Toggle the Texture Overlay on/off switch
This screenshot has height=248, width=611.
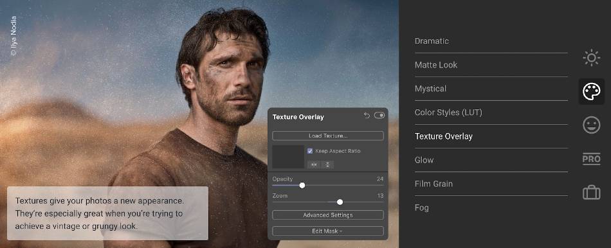point(379,116)
